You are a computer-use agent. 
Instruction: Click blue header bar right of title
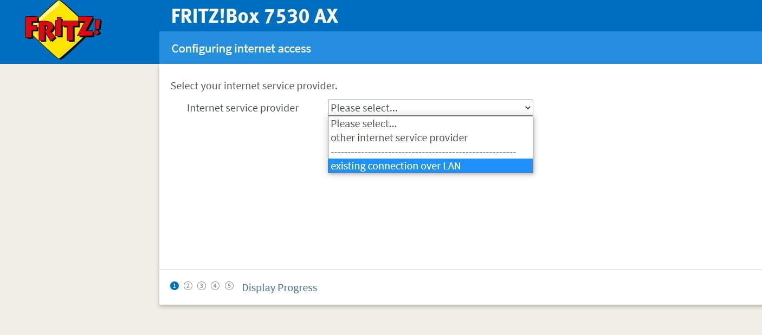point(542,16)
